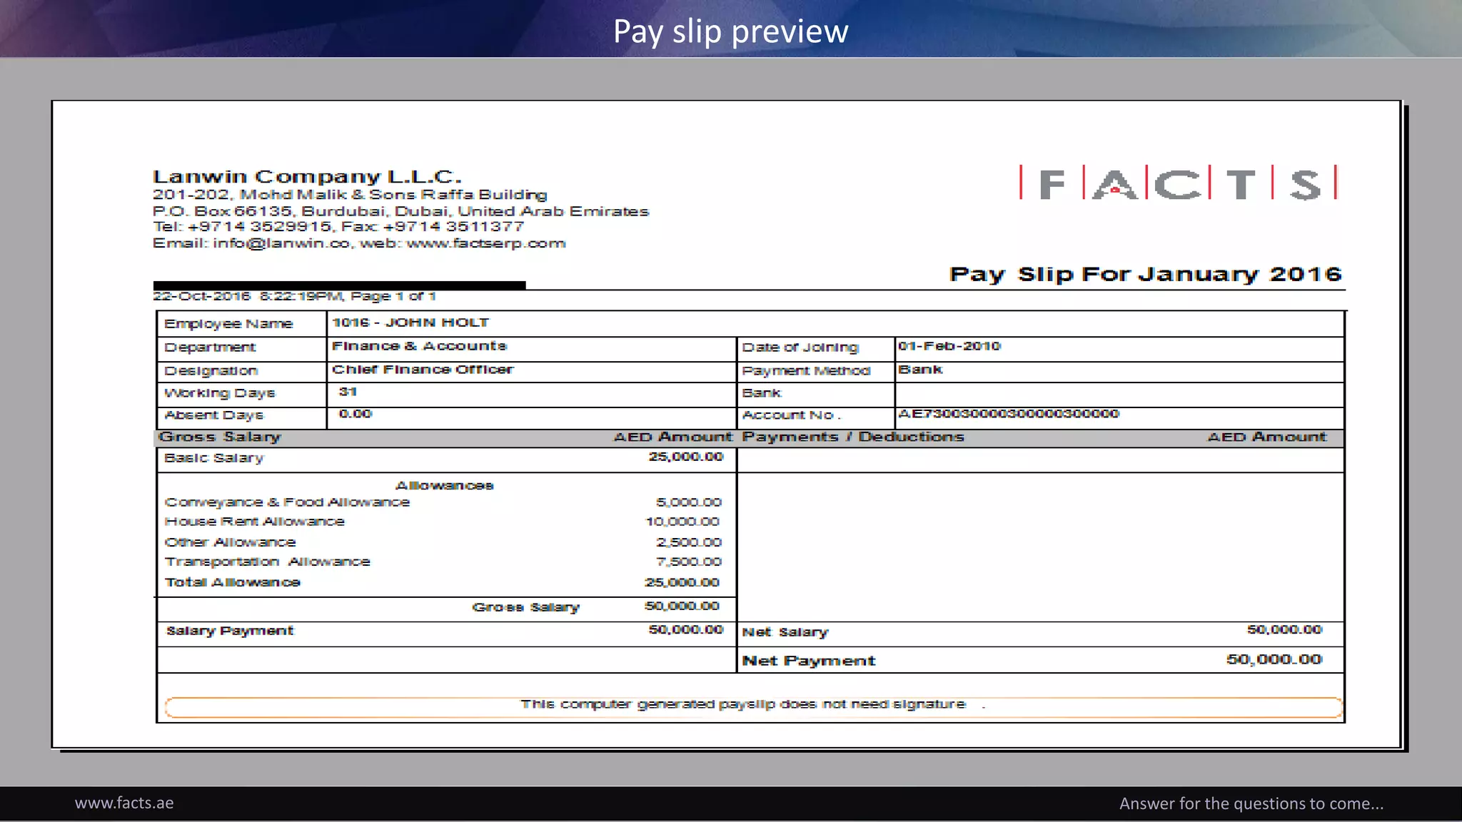Click the Transportation Allowance amount 7,500.00
This screenshot has height=822, width=1462.
[x=688, y=562]
